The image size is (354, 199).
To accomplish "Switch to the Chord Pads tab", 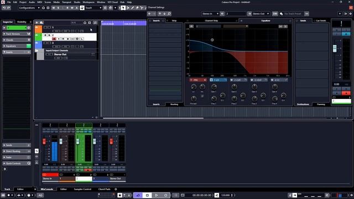I will pos(105,189).
